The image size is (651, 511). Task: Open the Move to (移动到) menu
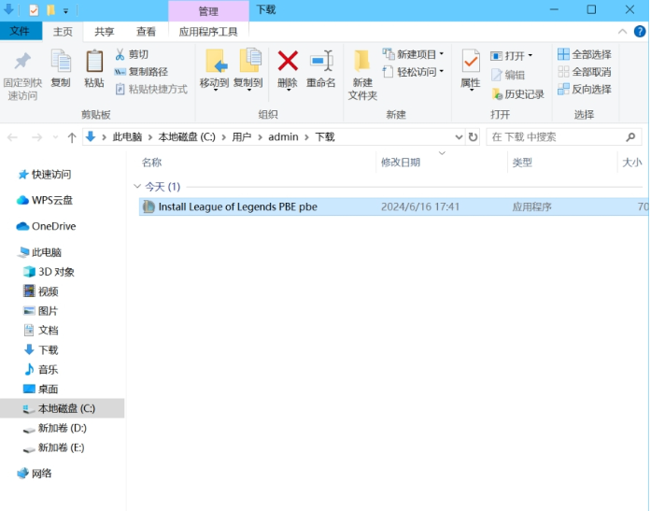pos(214,70)
